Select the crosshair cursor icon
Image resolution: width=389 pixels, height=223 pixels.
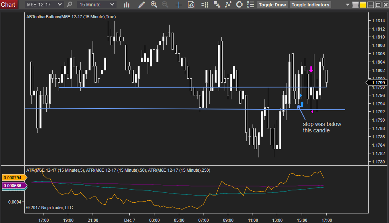178,5
